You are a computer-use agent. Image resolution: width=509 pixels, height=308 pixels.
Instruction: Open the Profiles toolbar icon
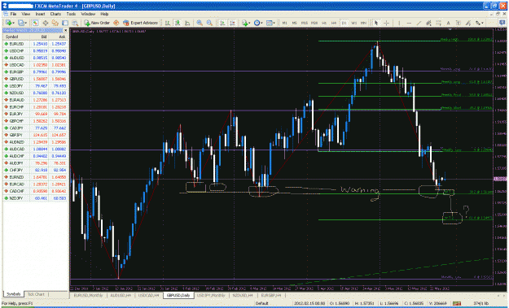21,23
